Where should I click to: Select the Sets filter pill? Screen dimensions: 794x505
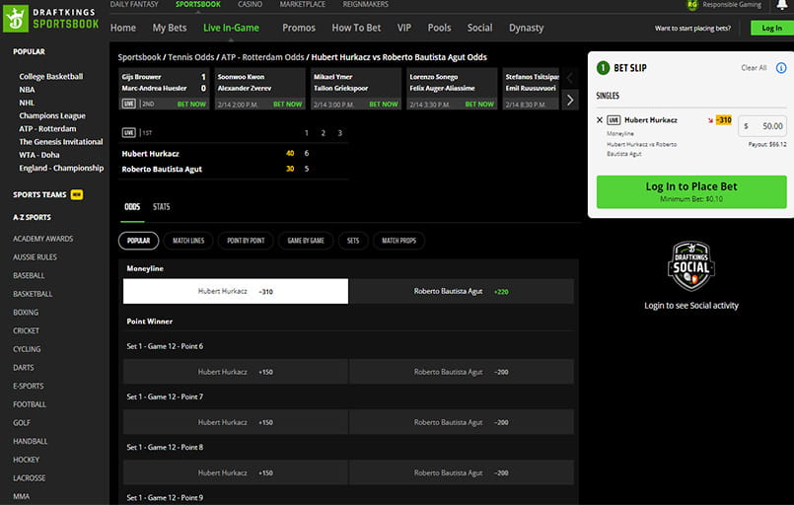[353, 241]
